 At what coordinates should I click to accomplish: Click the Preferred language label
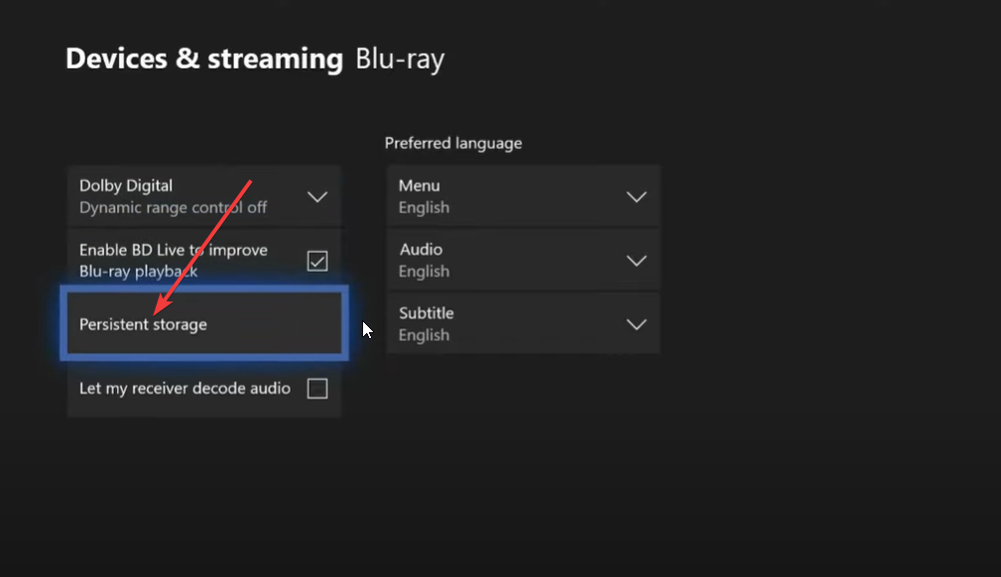pos(453,143)
